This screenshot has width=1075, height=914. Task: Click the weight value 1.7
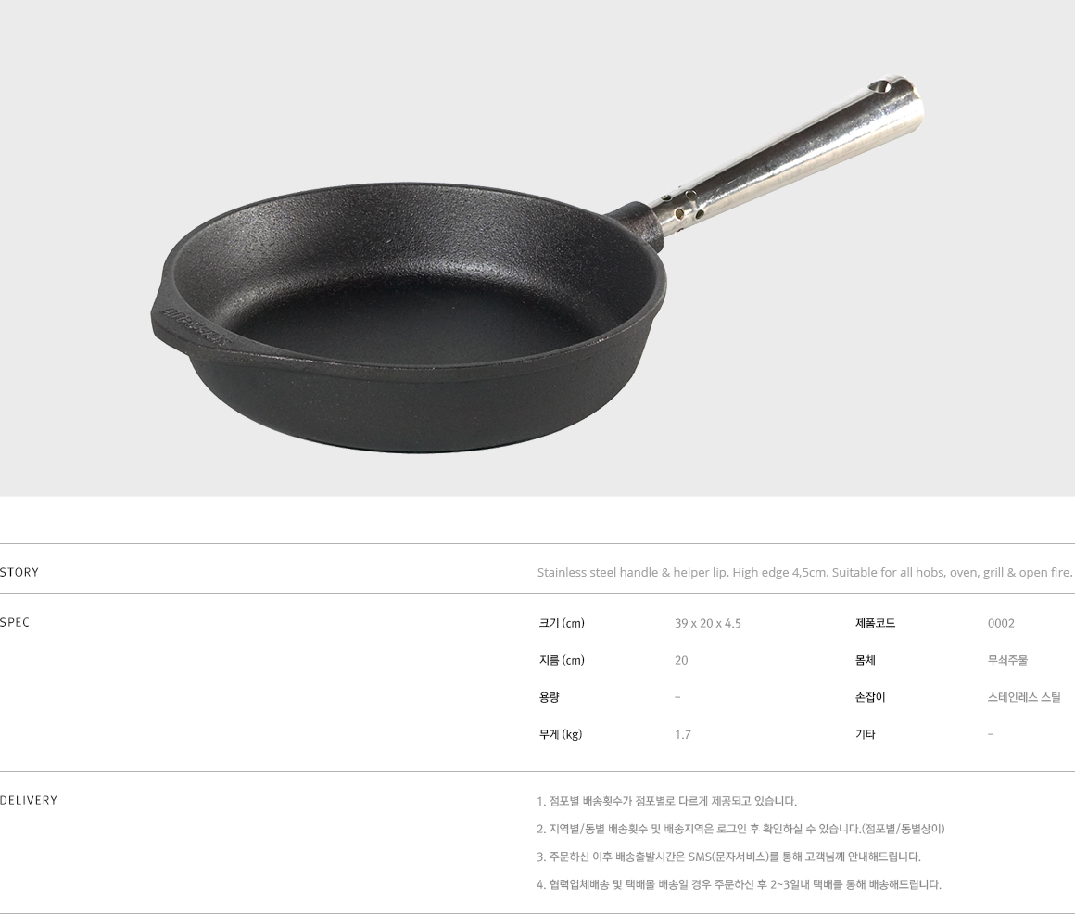(682, 734)
